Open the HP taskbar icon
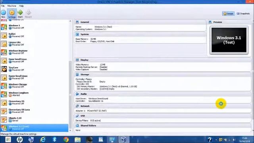Screen dimensions: 254x143 click(x=19, y=139)
